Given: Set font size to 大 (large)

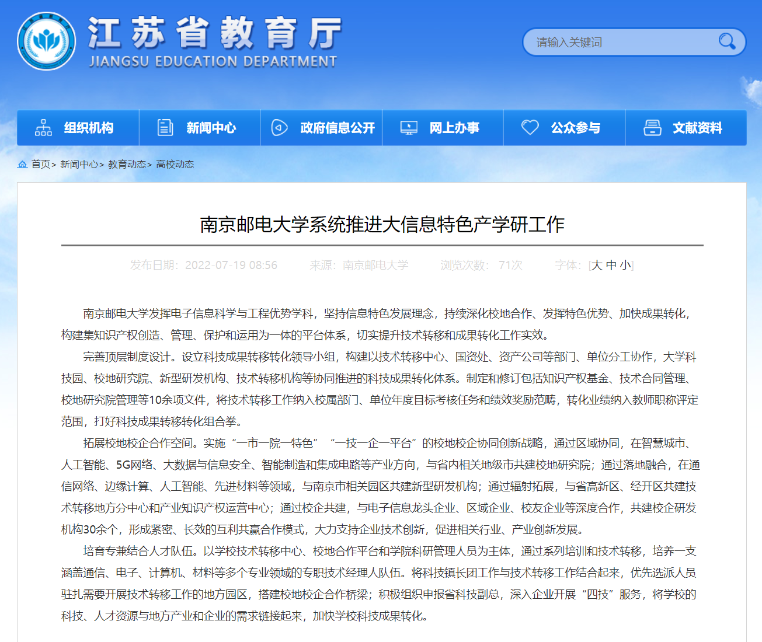Looking at the screenshot, I should 596,266.
